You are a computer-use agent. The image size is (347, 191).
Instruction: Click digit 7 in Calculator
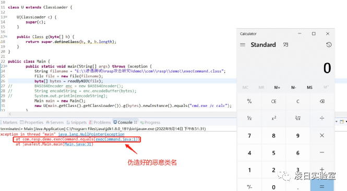(x=249, y=136)
